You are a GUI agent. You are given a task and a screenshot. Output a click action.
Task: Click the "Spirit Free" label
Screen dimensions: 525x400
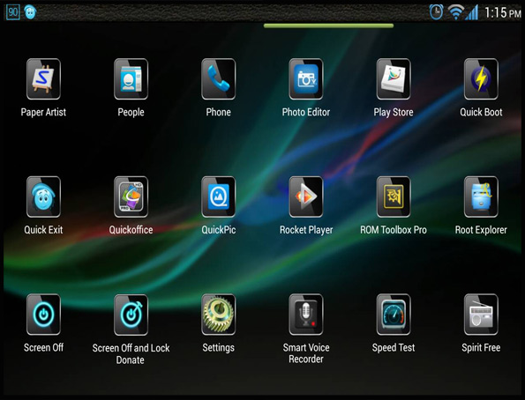click(x=481, y=348)
